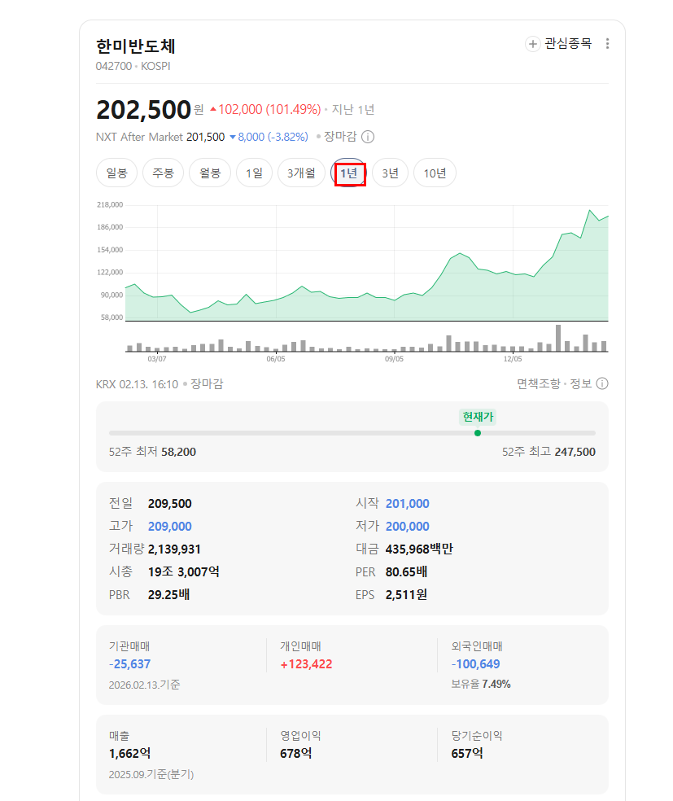Click the 03/07 chart date label
The height and width of the screenshot is (801, 673).
coord(157,359)
